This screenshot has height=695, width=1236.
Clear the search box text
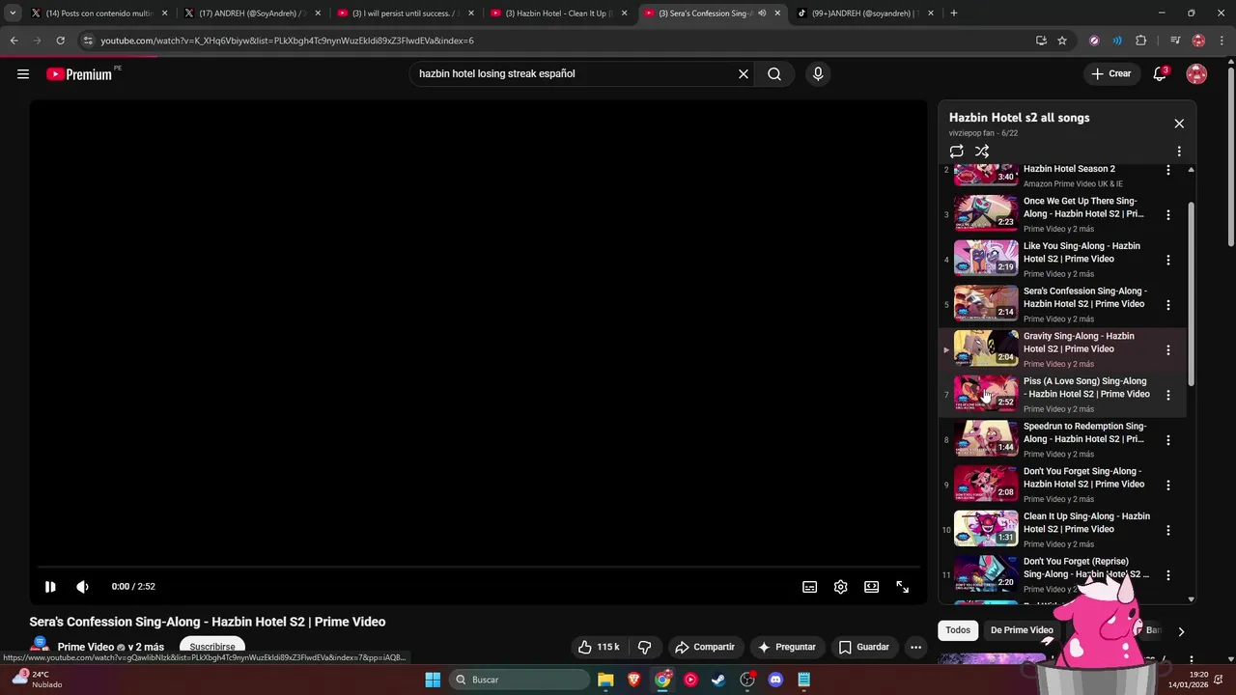point(744,74)
